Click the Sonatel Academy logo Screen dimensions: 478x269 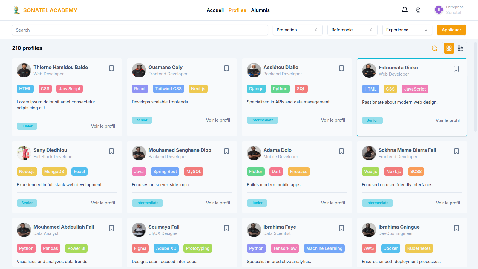[x=45, y=10]
